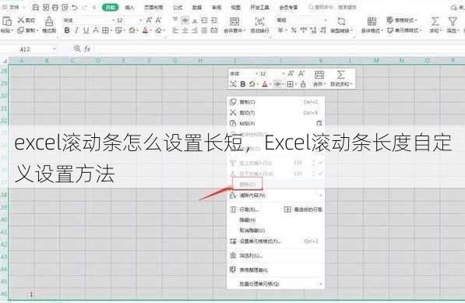The height and width of the screenshot is (303, 465).
Task: Click the ribbon eraser clear icon
Action: pos(159,30)
